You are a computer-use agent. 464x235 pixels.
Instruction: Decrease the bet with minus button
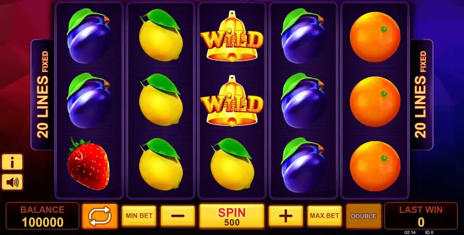tap(177, 216)
